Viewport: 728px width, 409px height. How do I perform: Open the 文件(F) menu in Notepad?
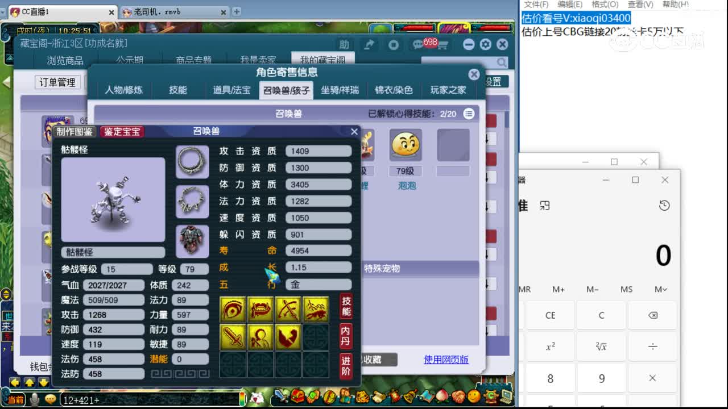(x=536, y=5)
